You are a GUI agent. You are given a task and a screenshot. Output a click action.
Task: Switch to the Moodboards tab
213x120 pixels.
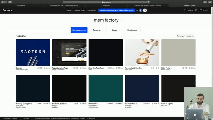click(132, 30)
